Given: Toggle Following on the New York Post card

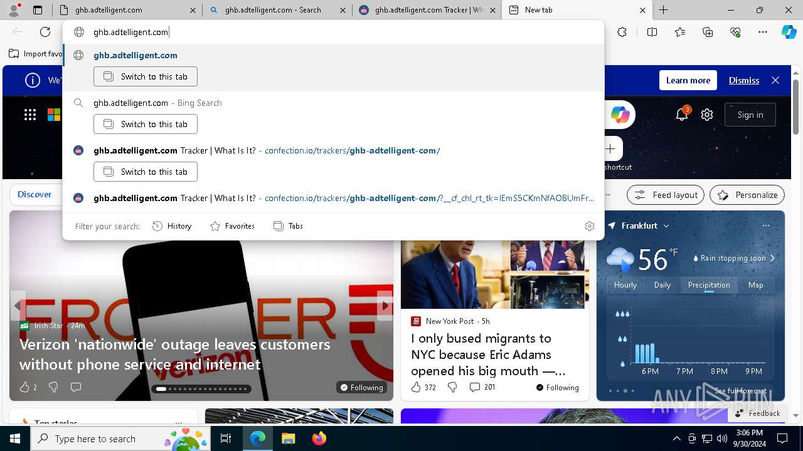Looking at the screenshot, I should pyautogui.click(x=557, y=388).
